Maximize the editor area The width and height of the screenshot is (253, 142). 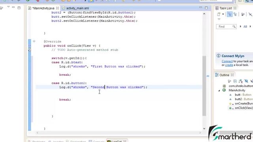tap(206, 8)
